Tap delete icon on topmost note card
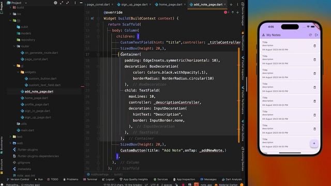The width and height of the screenshot is (331, 186). 314,46
